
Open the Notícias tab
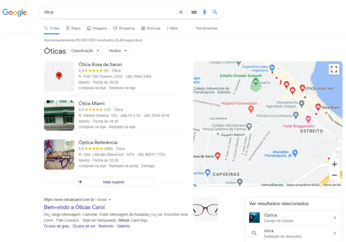point(151,28)
